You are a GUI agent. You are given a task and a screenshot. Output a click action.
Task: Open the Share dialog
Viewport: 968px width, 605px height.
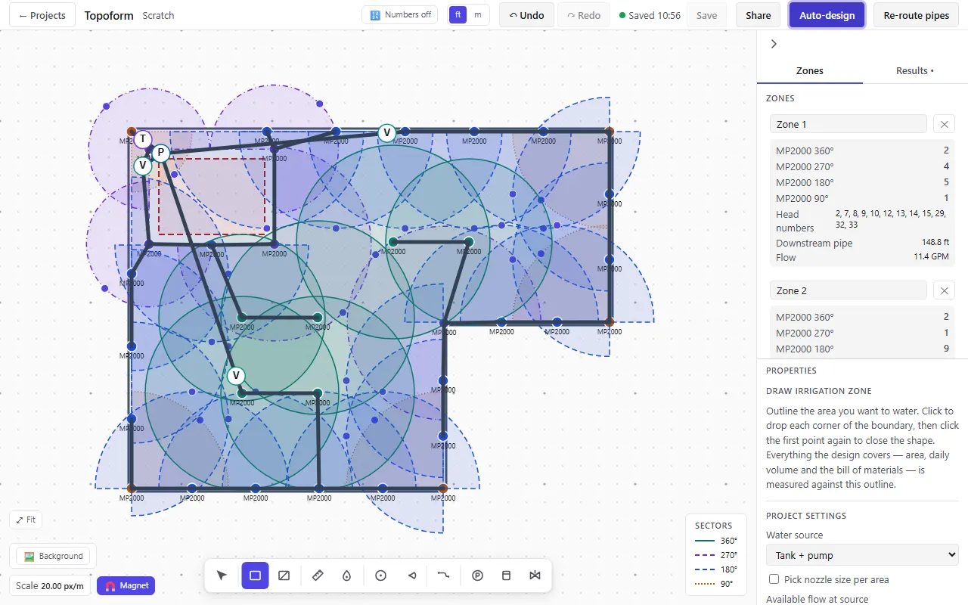(759, 15)
